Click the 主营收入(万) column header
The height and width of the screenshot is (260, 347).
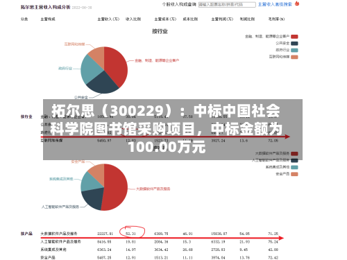point(108,19)
